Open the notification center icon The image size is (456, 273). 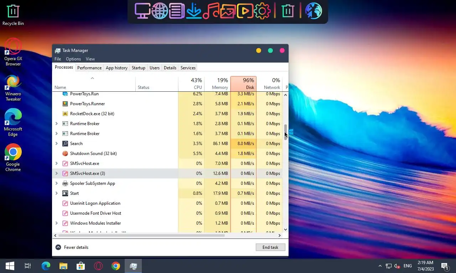click(x=445, y=266)
